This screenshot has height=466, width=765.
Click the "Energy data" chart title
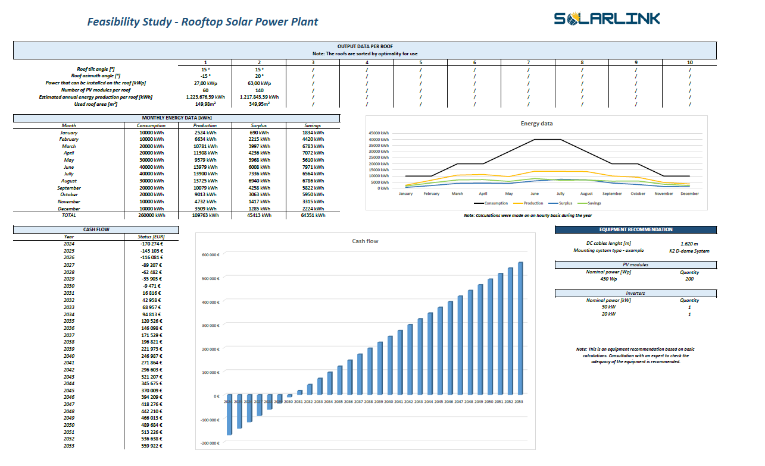point(536,124)
